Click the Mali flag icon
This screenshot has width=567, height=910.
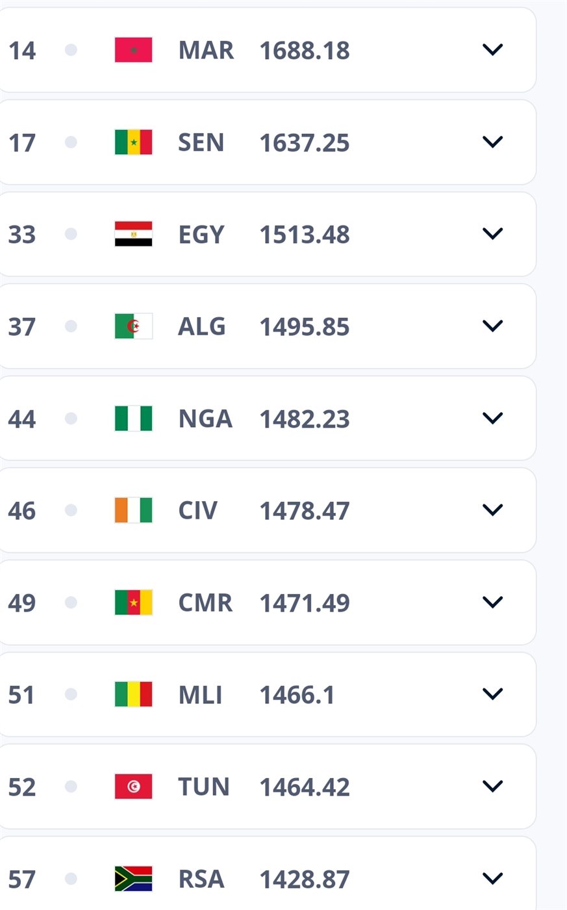(133, 695)
